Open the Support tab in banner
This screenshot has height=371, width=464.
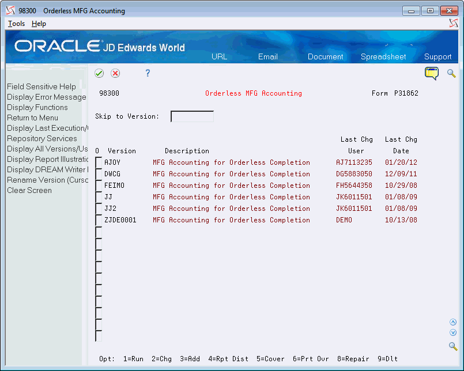click(x=437, y=56)
